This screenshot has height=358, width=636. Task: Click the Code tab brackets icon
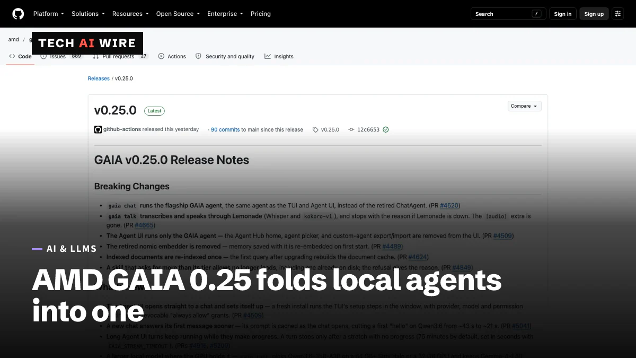(x=12, y=56)
